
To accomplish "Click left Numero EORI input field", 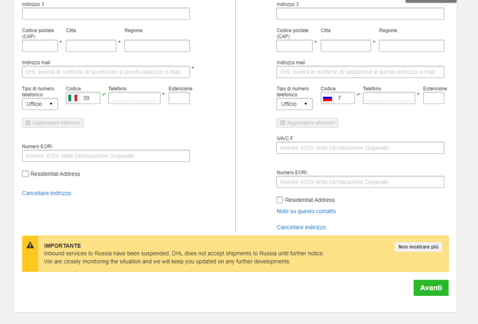I will (x=106, y=156).
